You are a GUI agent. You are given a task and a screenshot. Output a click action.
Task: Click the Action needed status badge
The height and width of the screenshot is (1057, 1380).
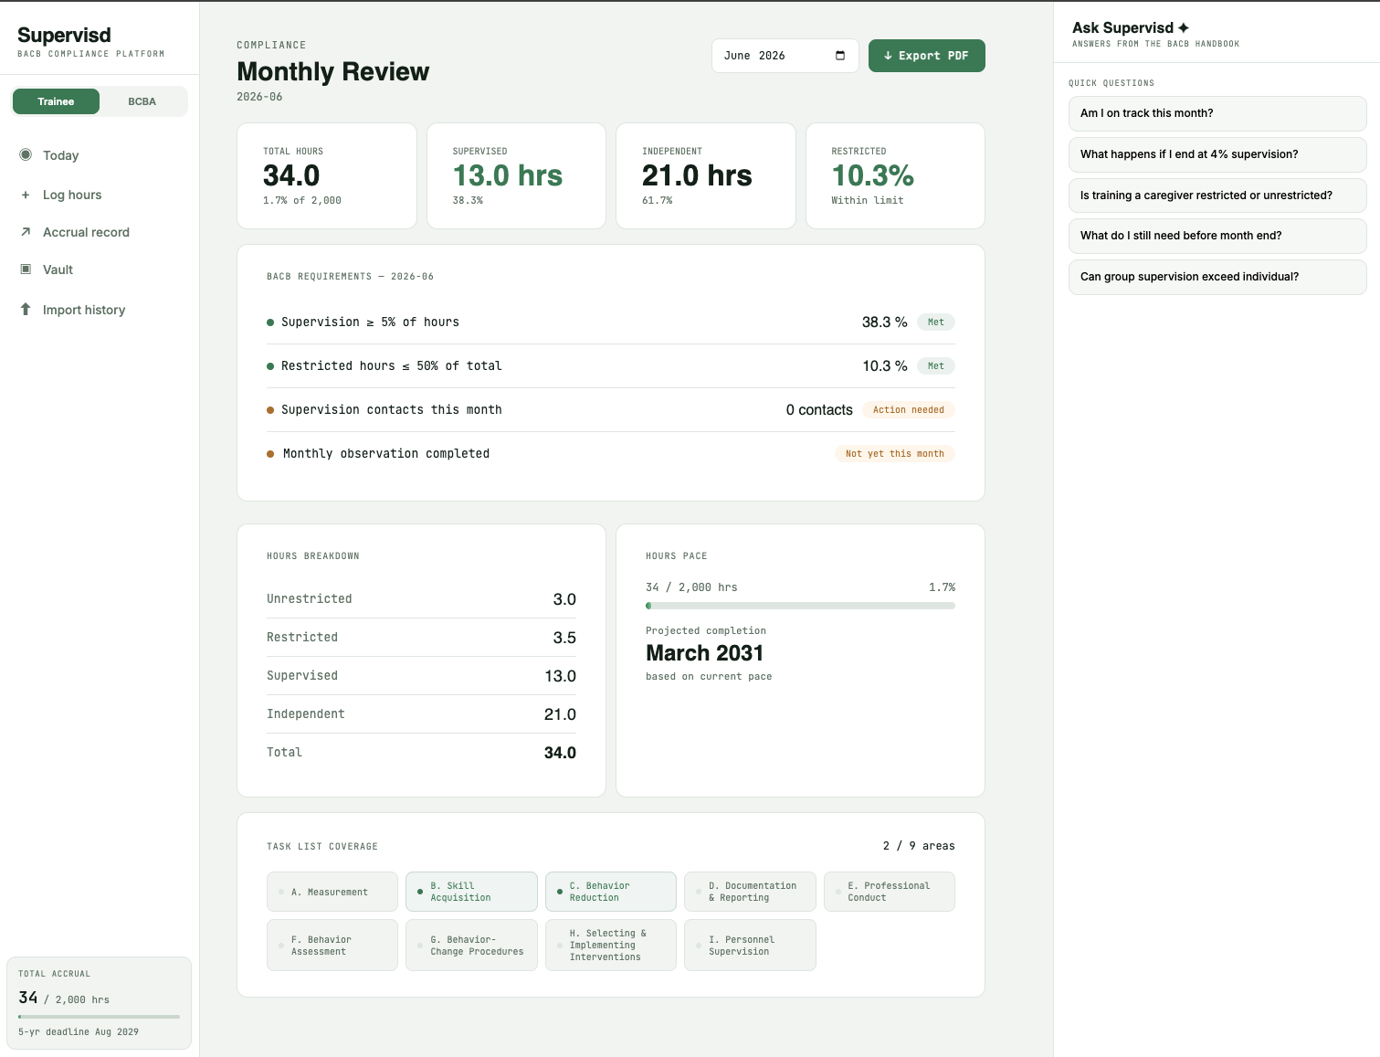click(909, 410)
